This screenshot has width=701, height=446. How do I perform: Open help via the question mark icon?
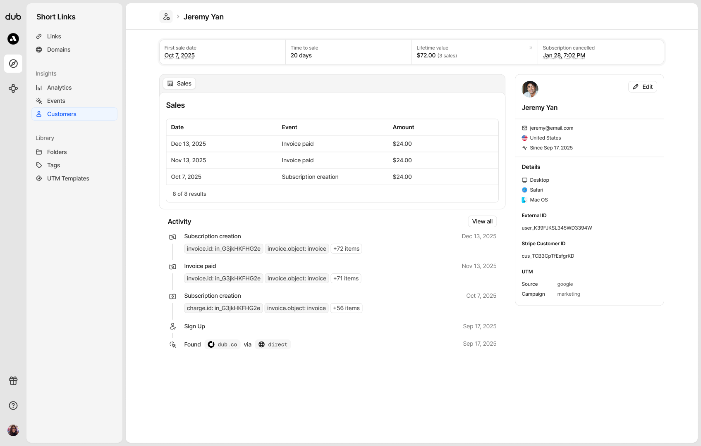13,405
